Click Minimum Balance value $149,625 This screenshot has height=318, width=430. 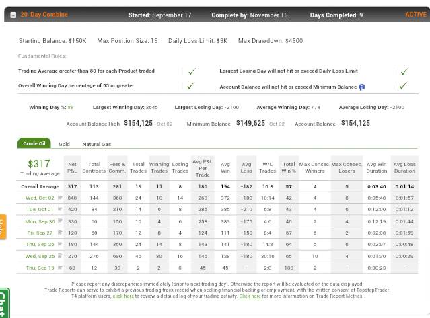click(250, 123)
